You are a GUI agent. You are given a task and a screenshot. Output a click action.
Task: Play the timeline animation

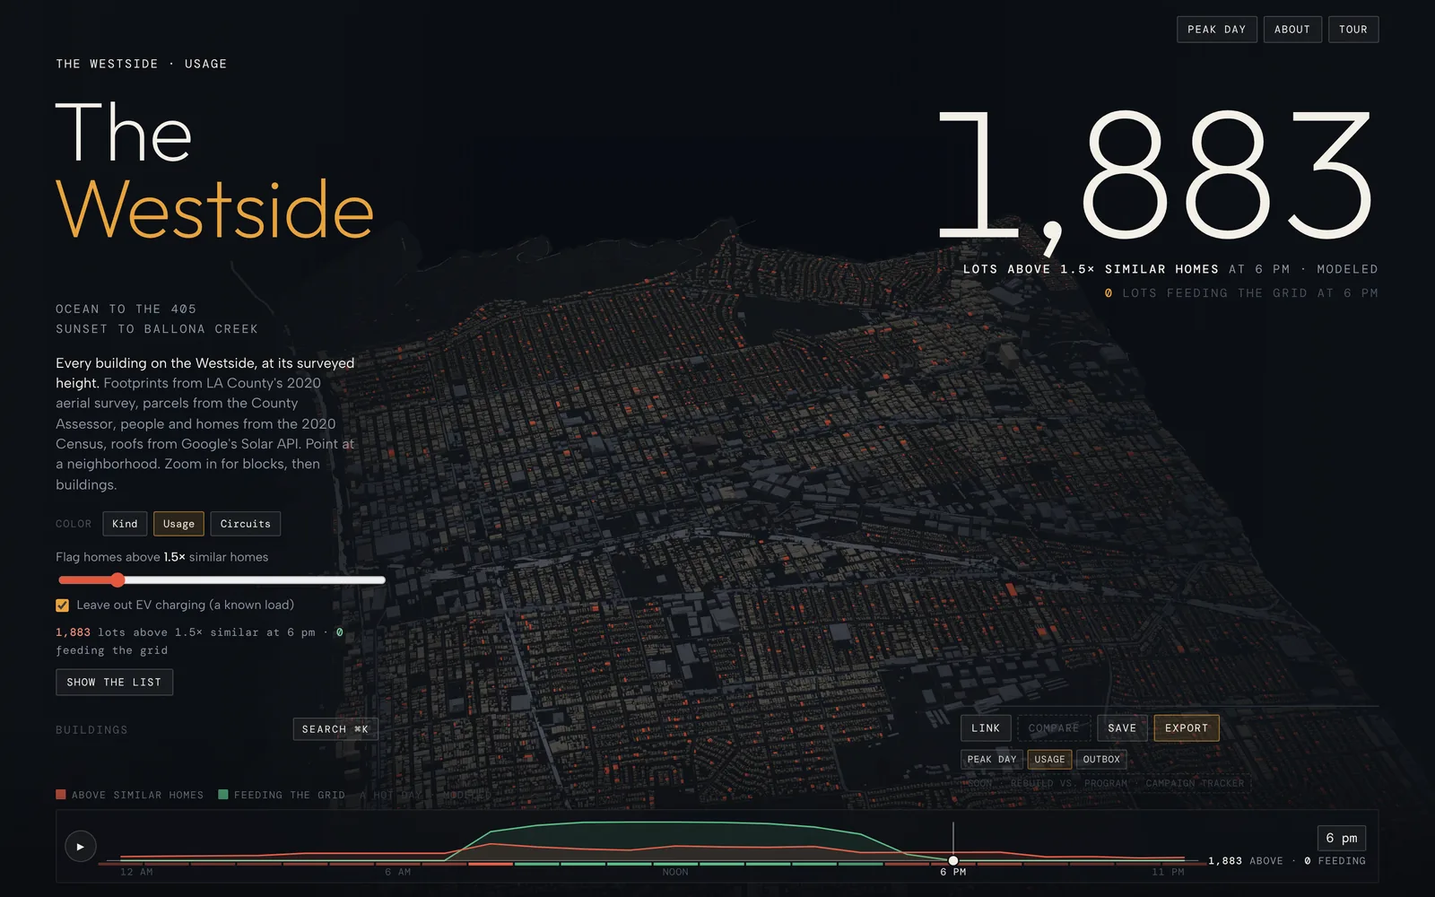point(81,846)
